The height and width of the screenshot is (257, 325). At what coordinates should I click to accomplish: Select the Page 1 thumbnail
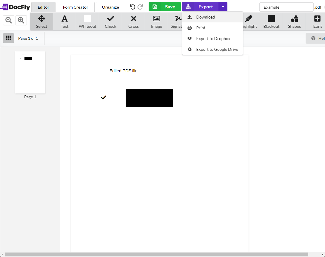pos(30,72)
